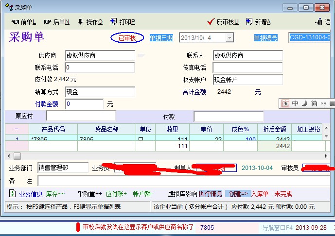Screen dimensions: 335x236
Task: Expand the 单据日期 date dropdown
Action: coord(229,38)
